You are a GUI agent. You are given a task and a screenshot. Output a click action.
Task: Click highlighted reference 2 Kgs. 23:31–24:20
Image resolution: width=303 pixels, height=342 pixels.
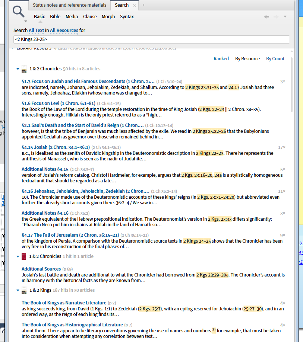click(216, 197)
